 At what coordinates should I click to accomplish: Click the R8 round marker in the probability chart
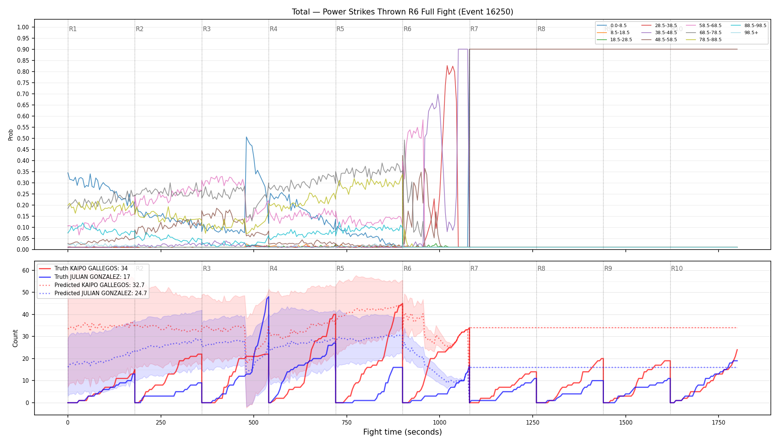(541, 29)
